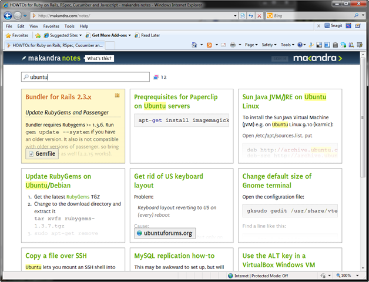Go back with the browser Back arrow
369x282 pixels.
click(x=8, y=16)
